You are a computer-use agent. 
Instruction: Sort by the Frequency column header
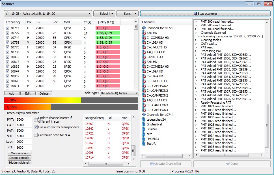13,22
